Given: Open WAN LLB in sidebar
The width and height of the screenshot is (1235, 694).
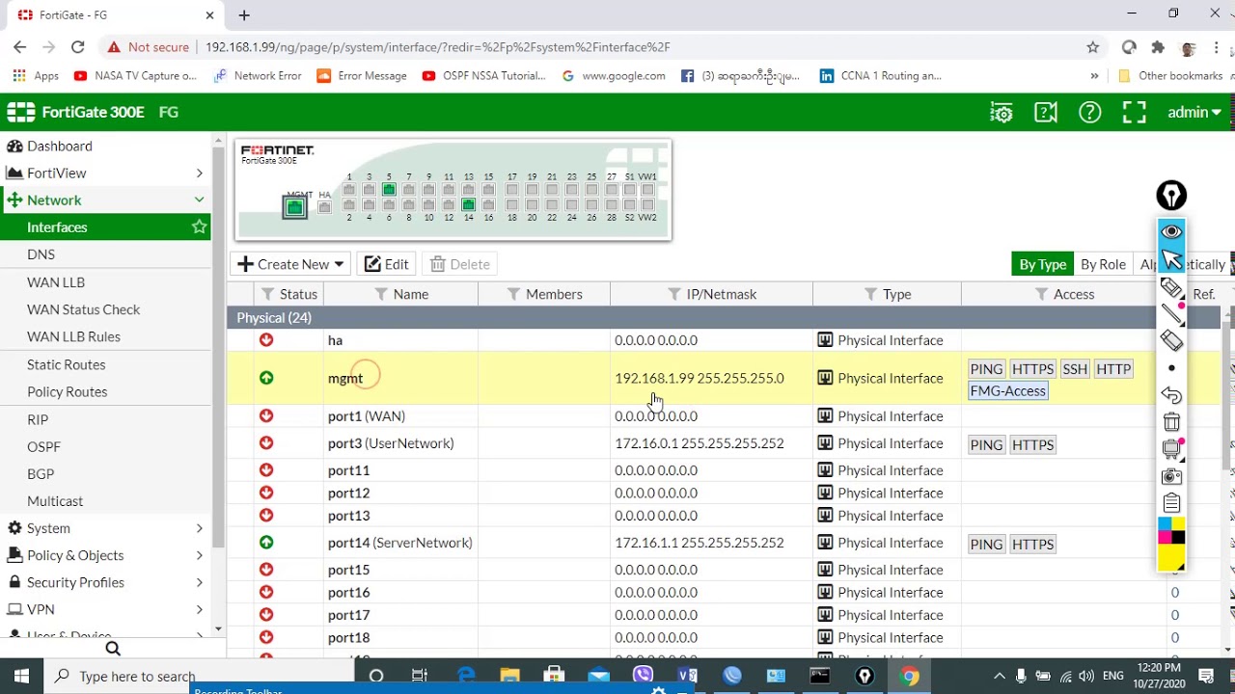Looking at the screenshot, I should [56, 282].
